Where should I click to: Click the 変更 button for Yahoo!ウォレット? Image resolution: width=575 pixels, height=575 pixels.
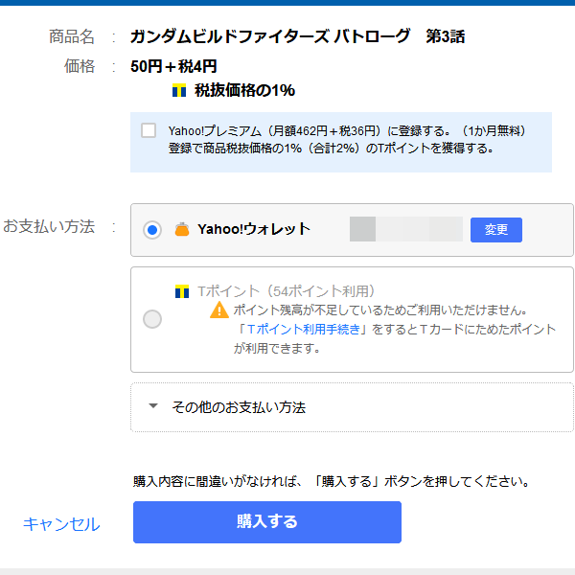click(496, 230)
